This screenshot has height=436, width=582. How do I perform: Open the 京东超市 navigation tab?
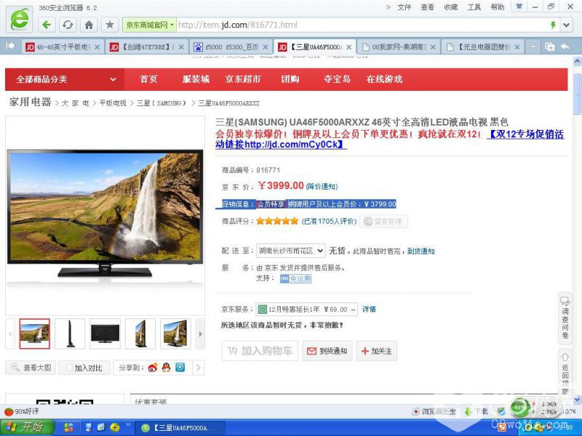pyautogui.click(x=243, y=79)
